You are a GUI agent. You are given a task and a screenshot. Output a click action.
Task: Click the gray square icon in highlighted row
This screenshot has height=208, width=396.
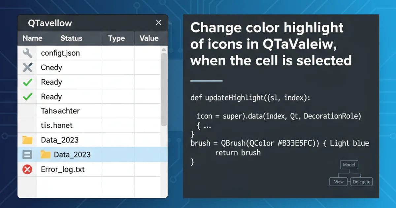[27, 155]
